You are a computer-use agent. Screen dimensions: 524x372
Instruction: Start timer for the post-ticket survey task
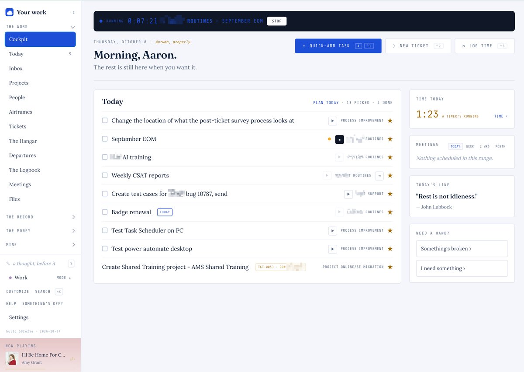coord(332,121)
